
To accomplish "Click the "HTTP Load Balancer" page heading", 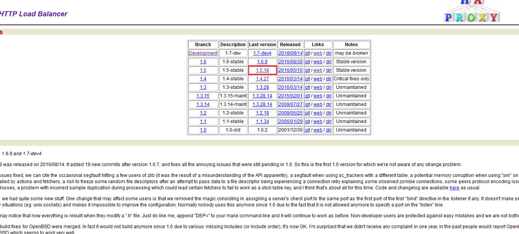I will click(x=33, y=14).
